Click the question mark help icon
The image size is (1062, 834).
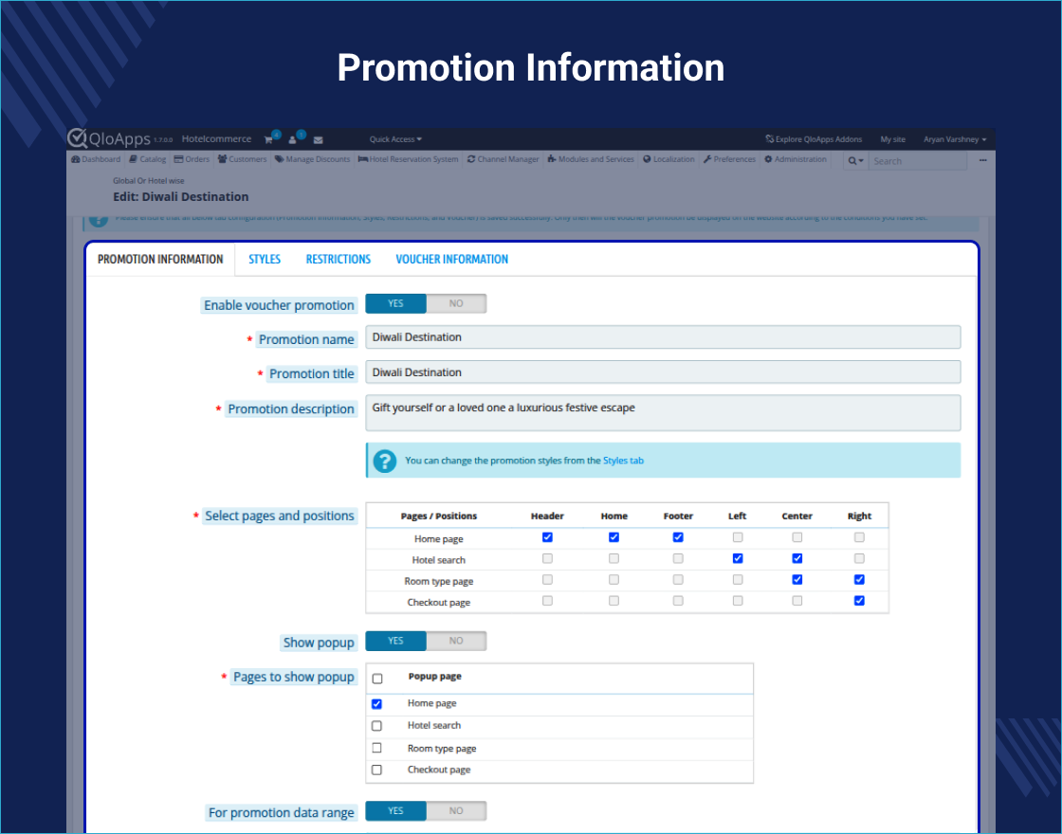pyautogui.click(x=385, y=461)
